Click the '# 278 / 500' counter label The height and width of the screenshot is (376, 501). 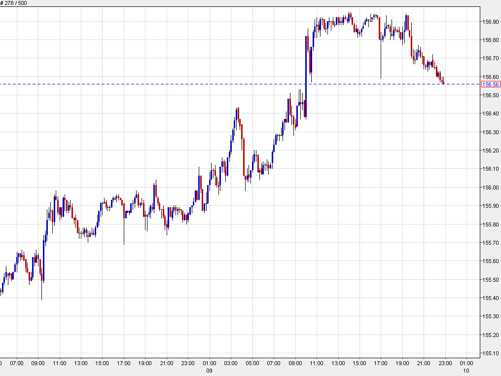coord(15,3)
